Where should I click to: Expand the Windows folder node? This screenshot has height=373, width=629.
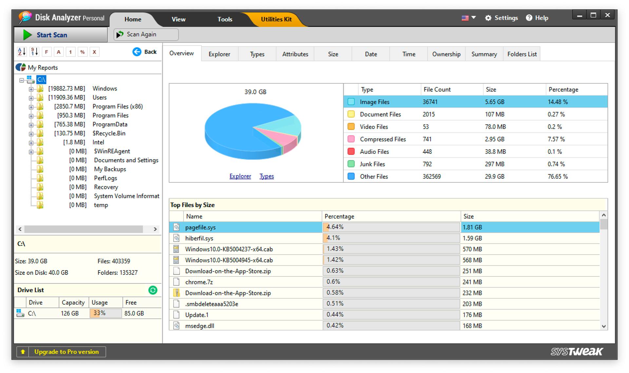pyautogui.click(x=31, y=89)
